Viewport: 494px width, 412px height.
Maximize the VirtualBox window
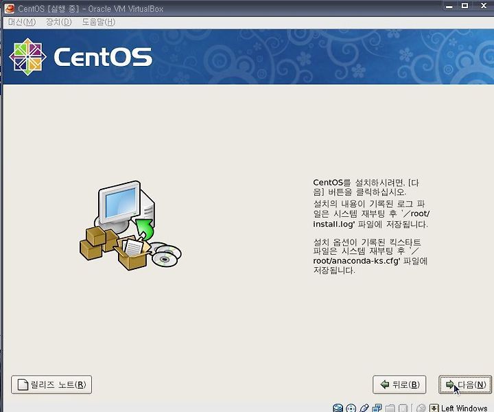click(x=464, y=5)
